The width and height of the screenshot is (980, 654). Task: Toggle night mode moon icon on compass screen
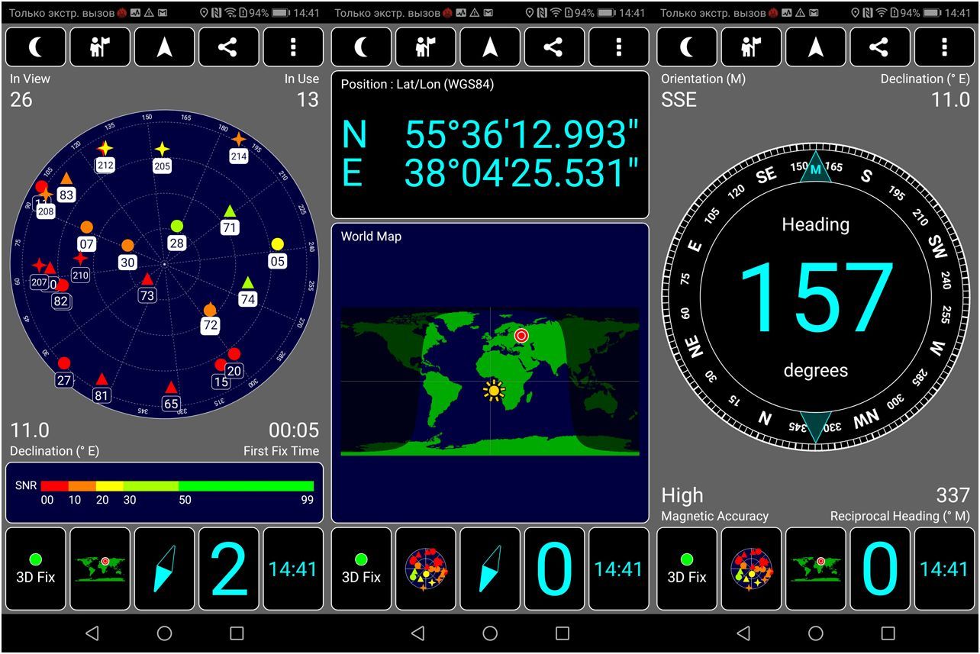(x=687, y=47)
